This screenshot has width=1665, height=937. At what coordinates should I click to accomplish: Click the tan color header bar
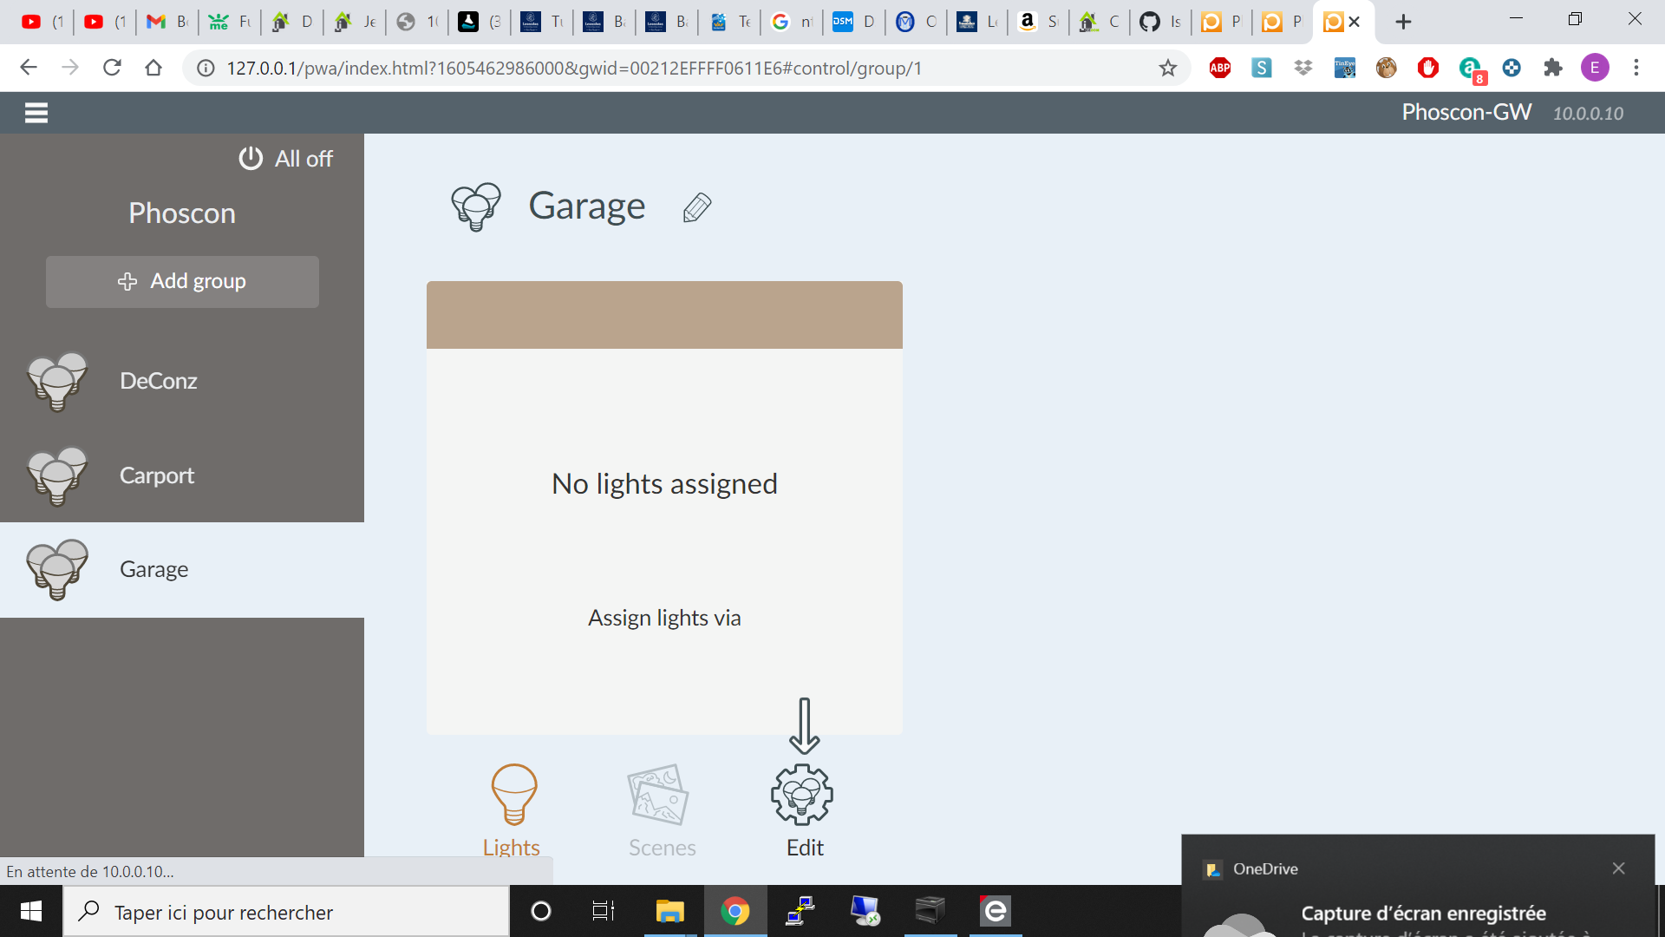(664, 315)
